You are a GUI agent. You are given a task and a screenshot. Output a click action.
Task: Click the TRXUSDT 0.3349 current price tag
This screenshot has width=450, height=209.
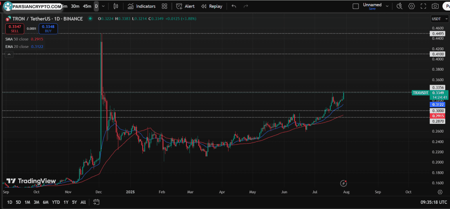[x=430, y=93]
